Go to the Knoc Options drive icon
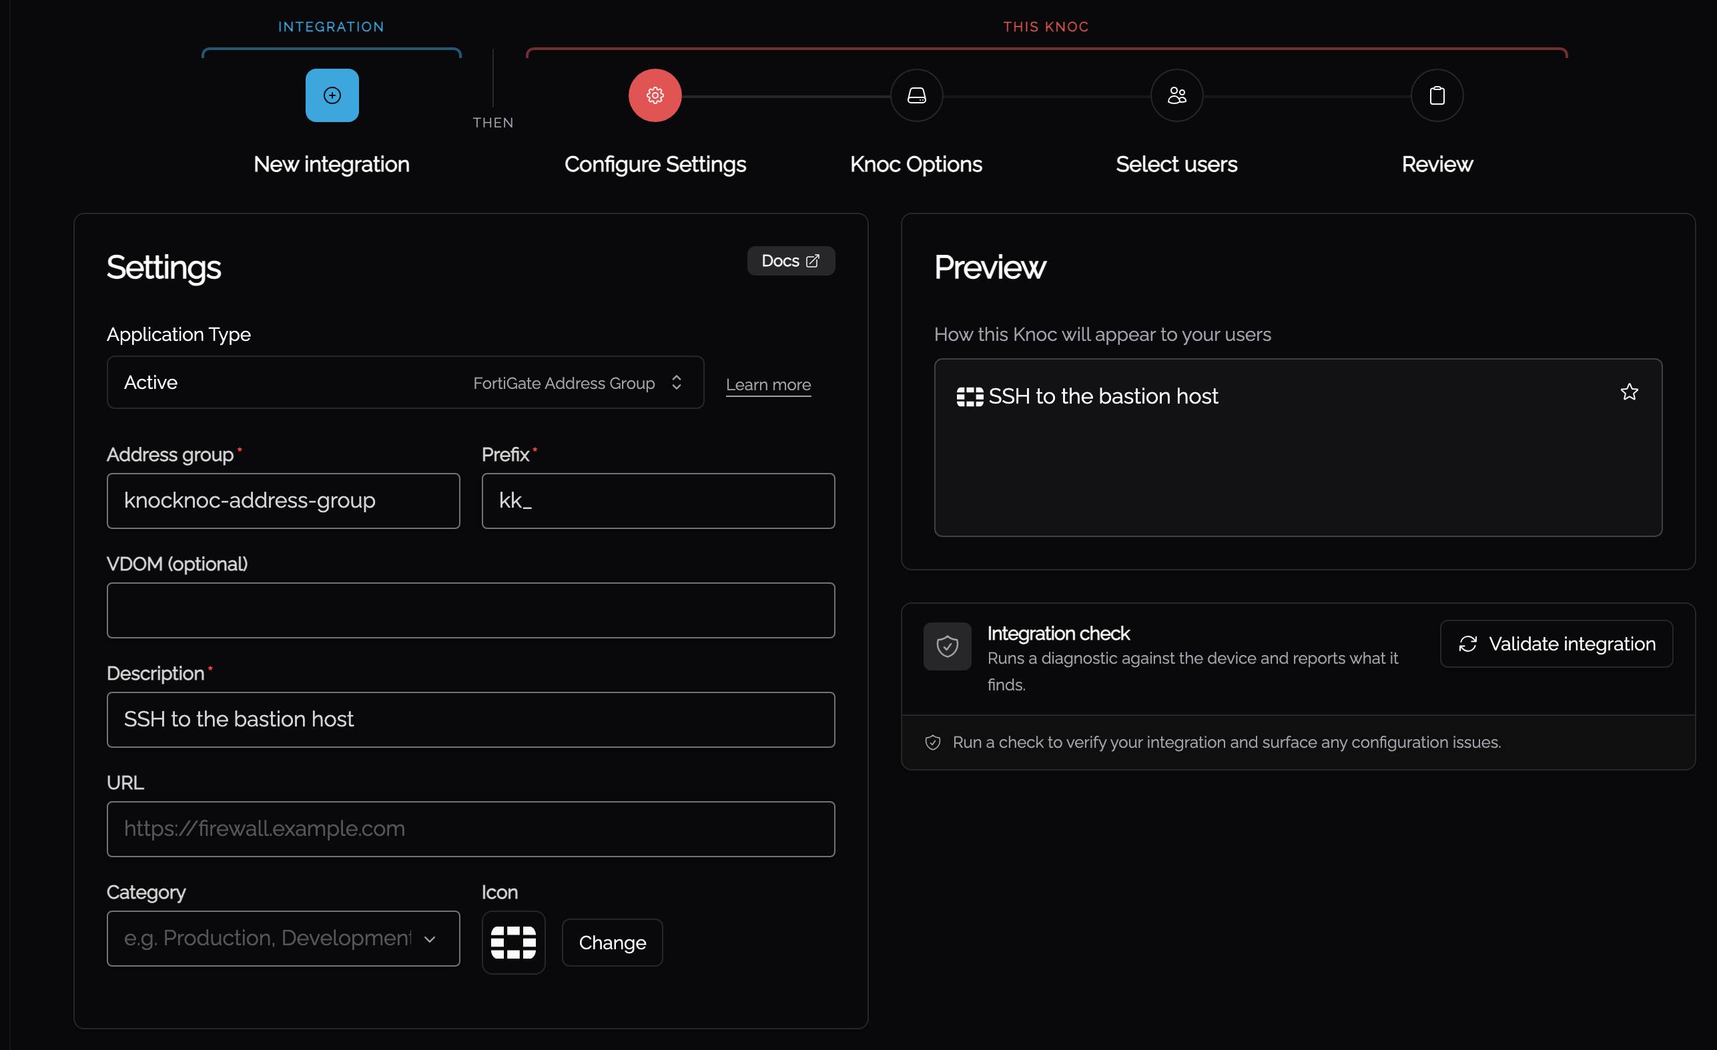Screen dimensions: 1717x1050 pyautogui.click(x=916, y=95)
